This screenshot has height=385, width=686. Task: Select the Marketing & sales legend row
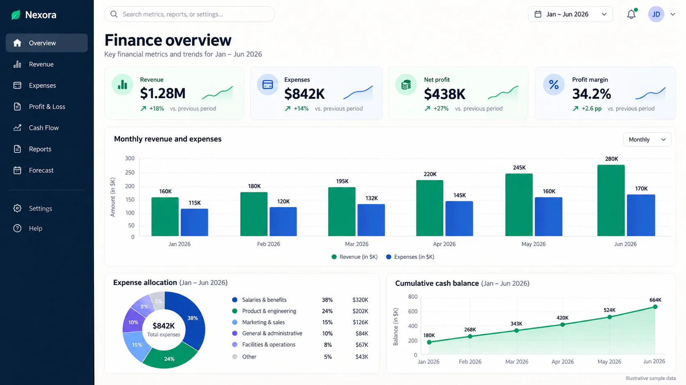300,322
